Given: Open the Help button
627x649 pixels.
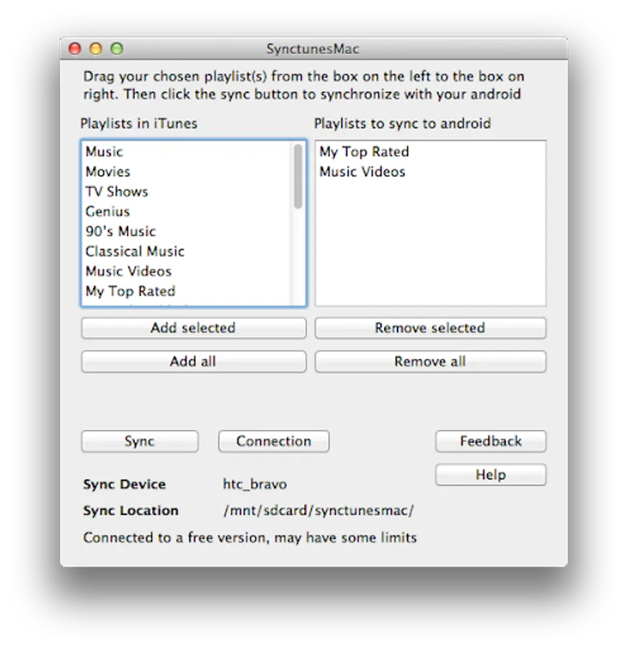Looking at the screenshot, I should click(491, 474).
